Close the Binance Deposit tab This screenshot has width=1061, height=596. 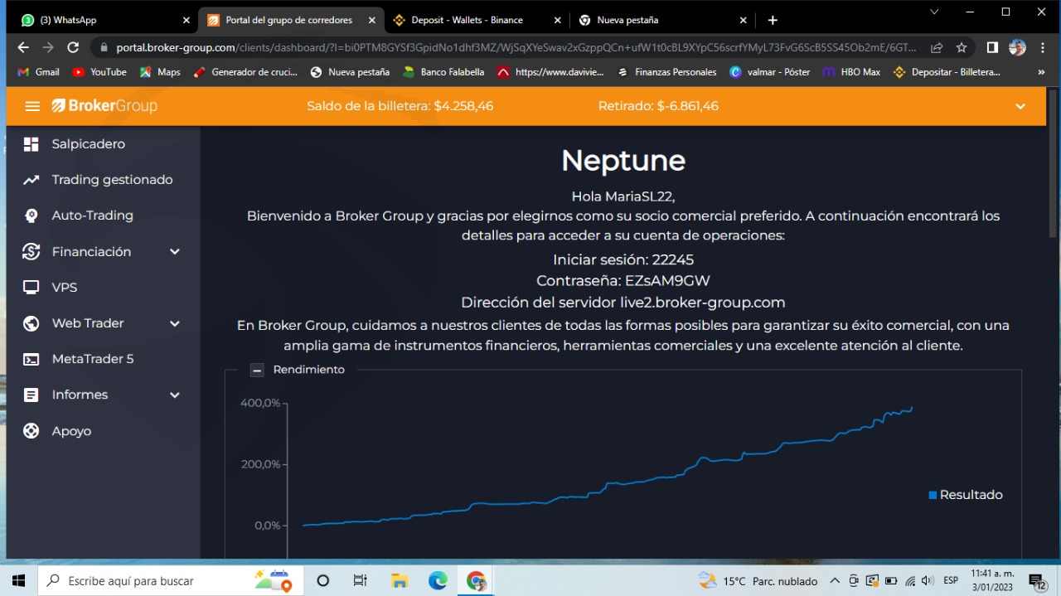(x=558, y=21)
